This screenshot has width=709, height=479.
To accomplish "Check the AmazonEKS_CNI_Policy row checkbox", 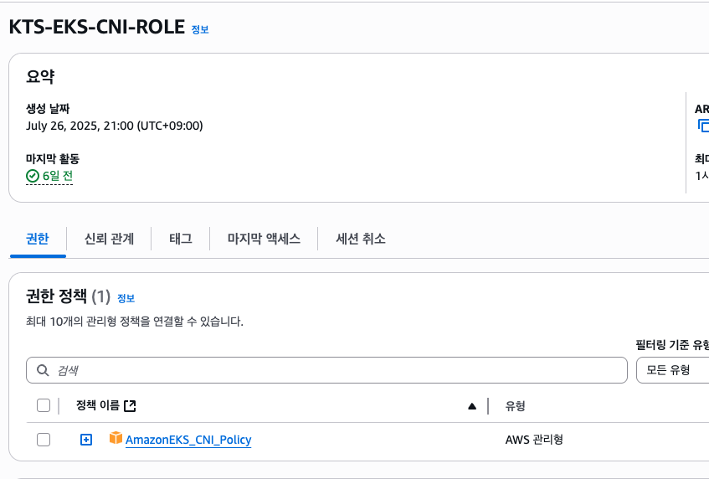I will click(x=44, y=440).
